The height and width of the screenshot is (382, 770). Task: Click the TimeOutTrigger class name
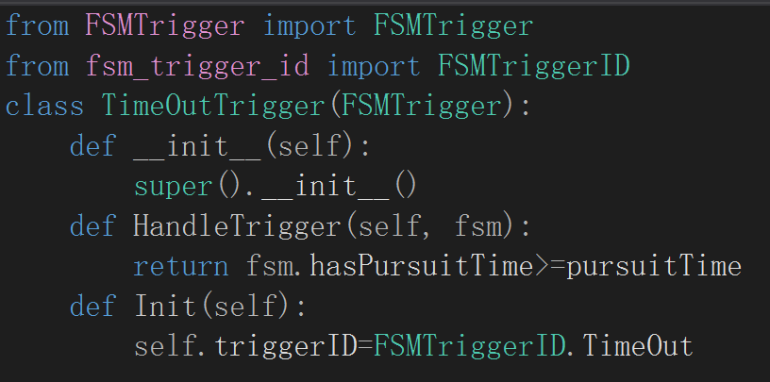coord(212,106)
